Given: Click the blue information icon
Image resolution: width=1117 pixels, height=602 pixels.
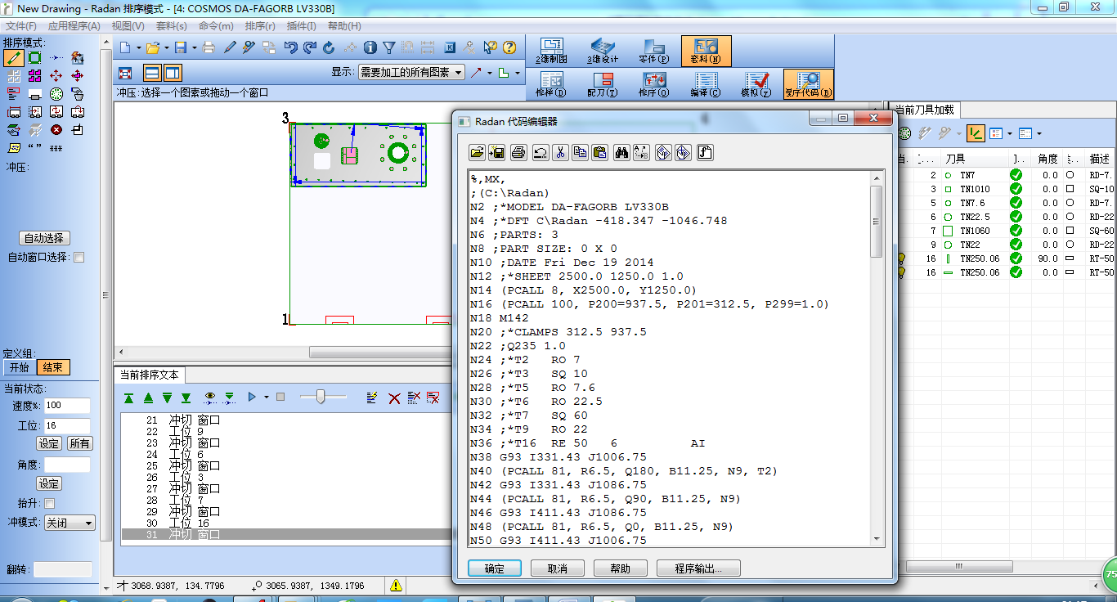Looking at the screenshot, I should (x=370, y=47).
